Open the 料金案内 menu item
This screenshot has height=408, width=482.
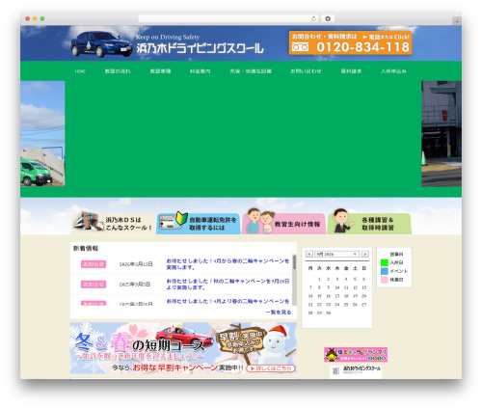point(201,71)
